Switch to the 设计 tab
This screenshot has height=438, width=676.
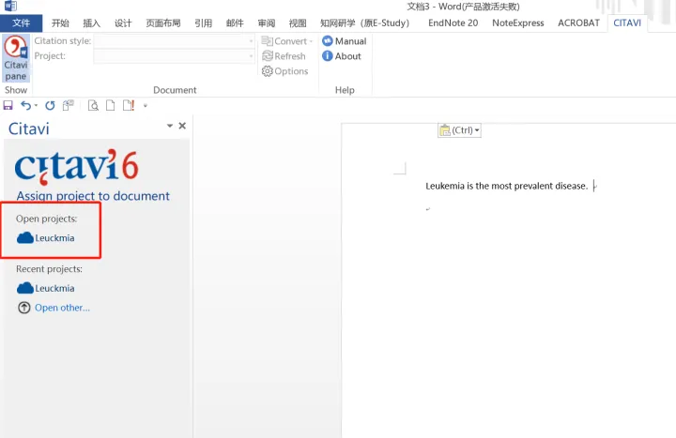pos(123,23)
